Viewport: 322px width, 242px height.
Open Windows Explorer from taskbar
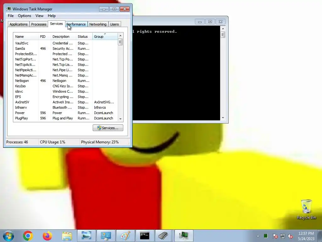click(67, 236)
